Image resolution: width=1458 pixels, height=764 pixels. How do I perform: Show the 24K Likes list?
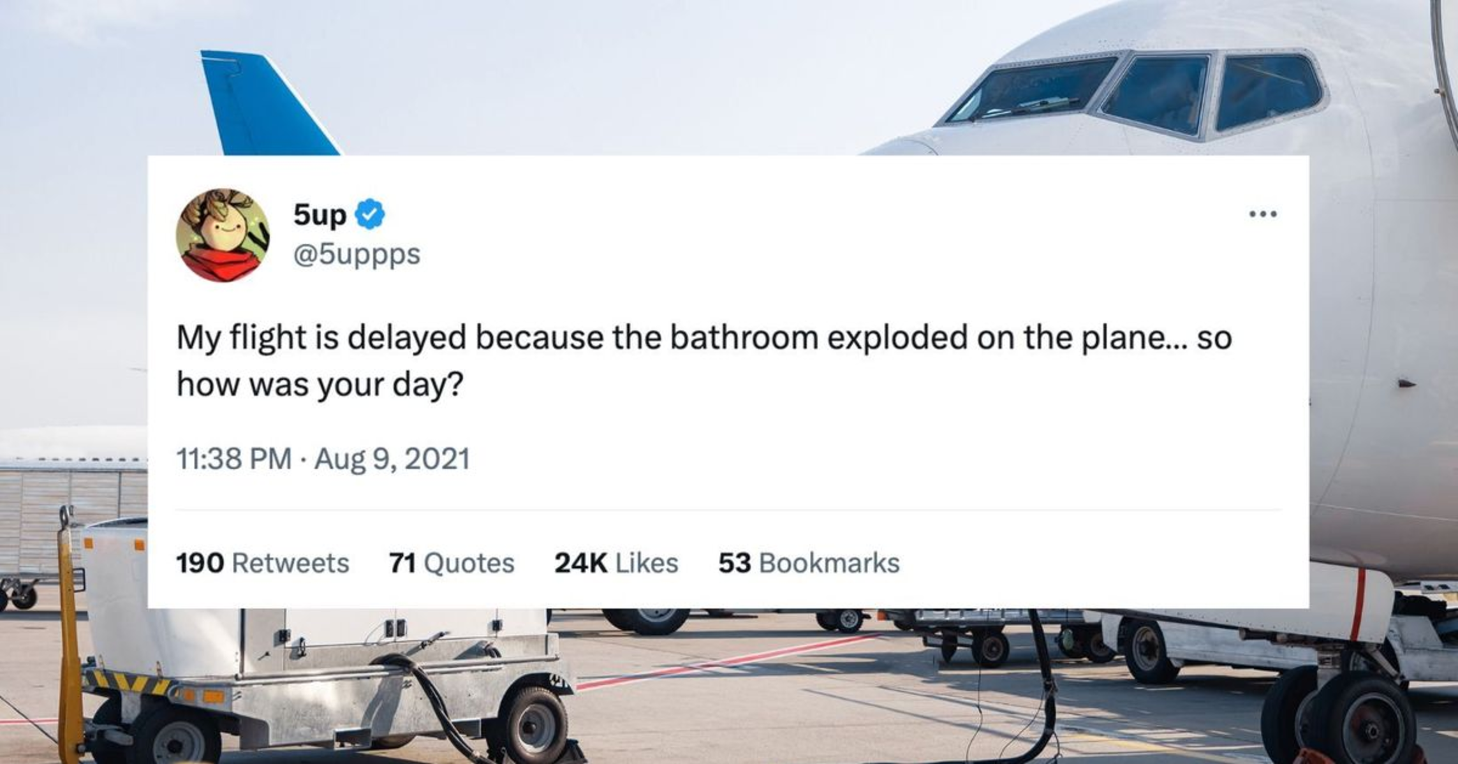[x=615, y=563]
